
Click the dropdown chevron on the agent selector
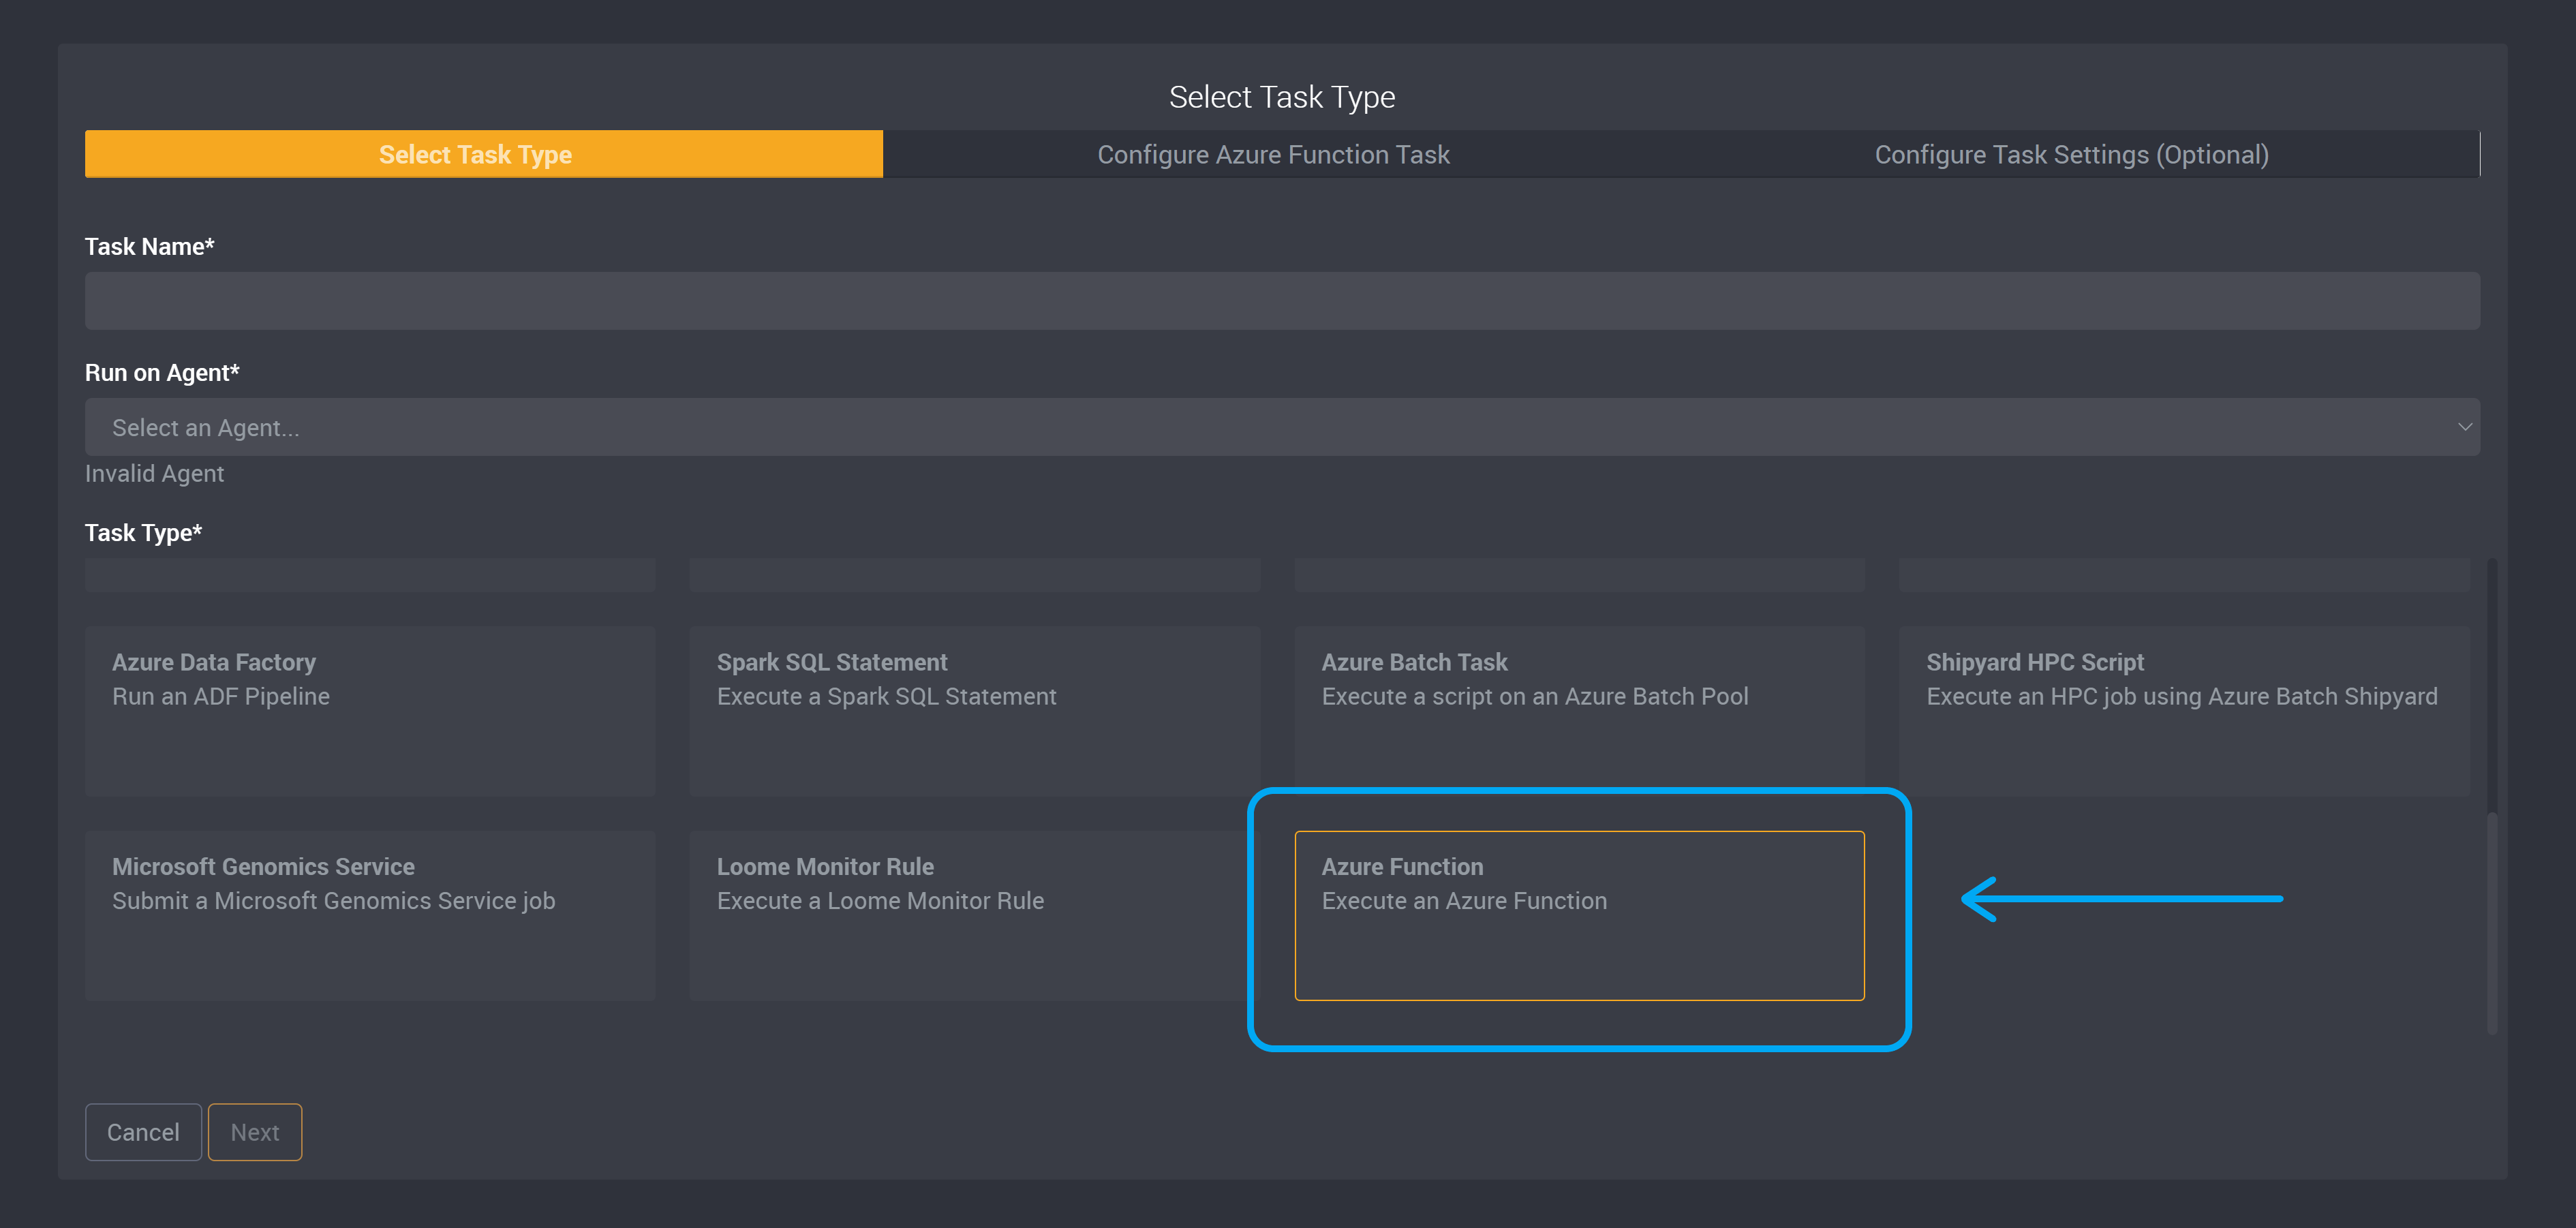2465,427
